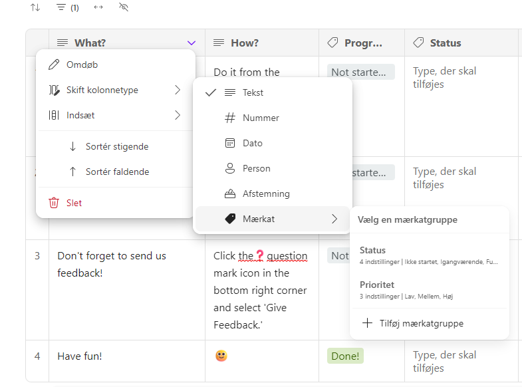The image size is (522, 387).
Task: Click the chevron next to Indsæt
Action: pyautogui.click(x=178, y=115)
